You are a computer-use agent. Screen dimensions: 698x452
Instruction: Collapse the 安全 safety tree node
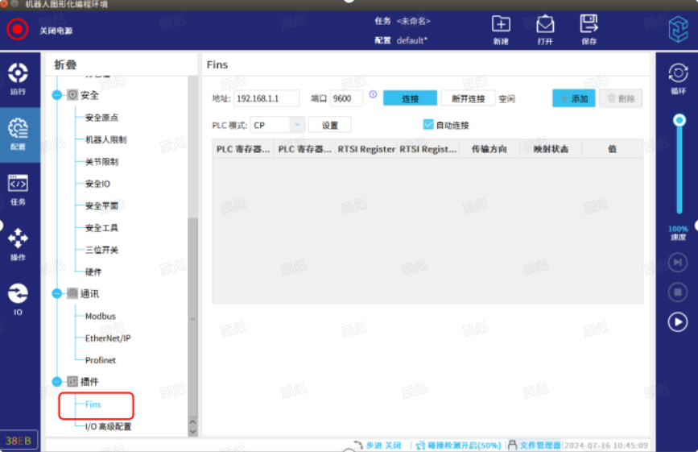(56, 95)
